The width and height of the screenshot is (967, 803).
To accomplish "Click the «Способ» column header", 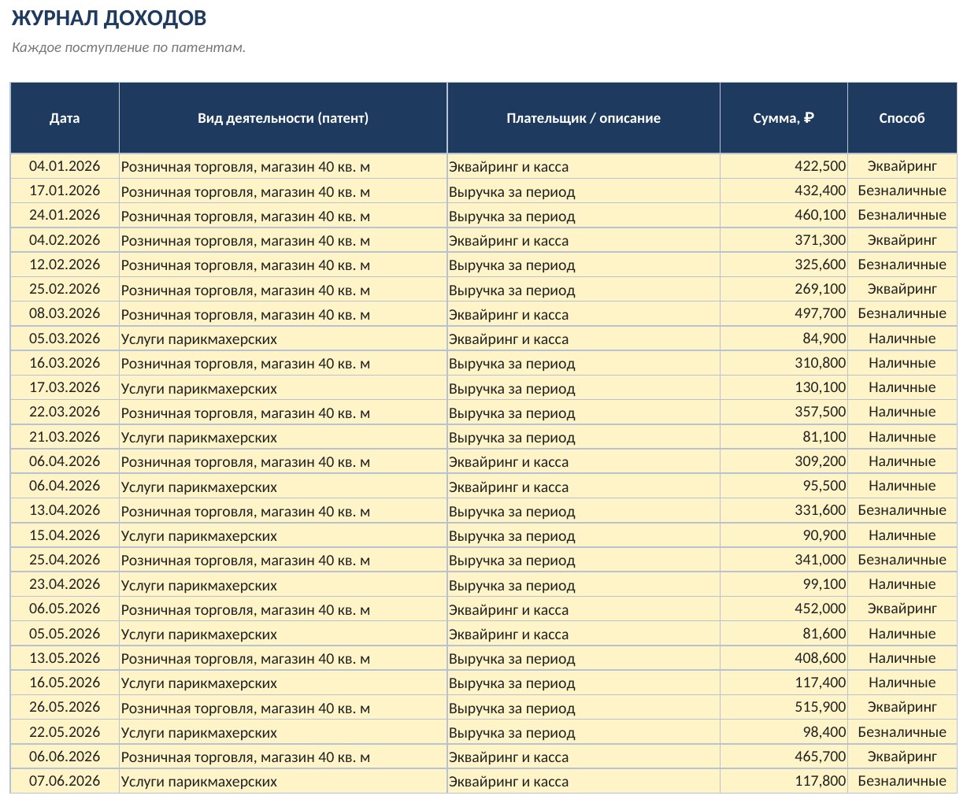I will (x=902, y=118).
